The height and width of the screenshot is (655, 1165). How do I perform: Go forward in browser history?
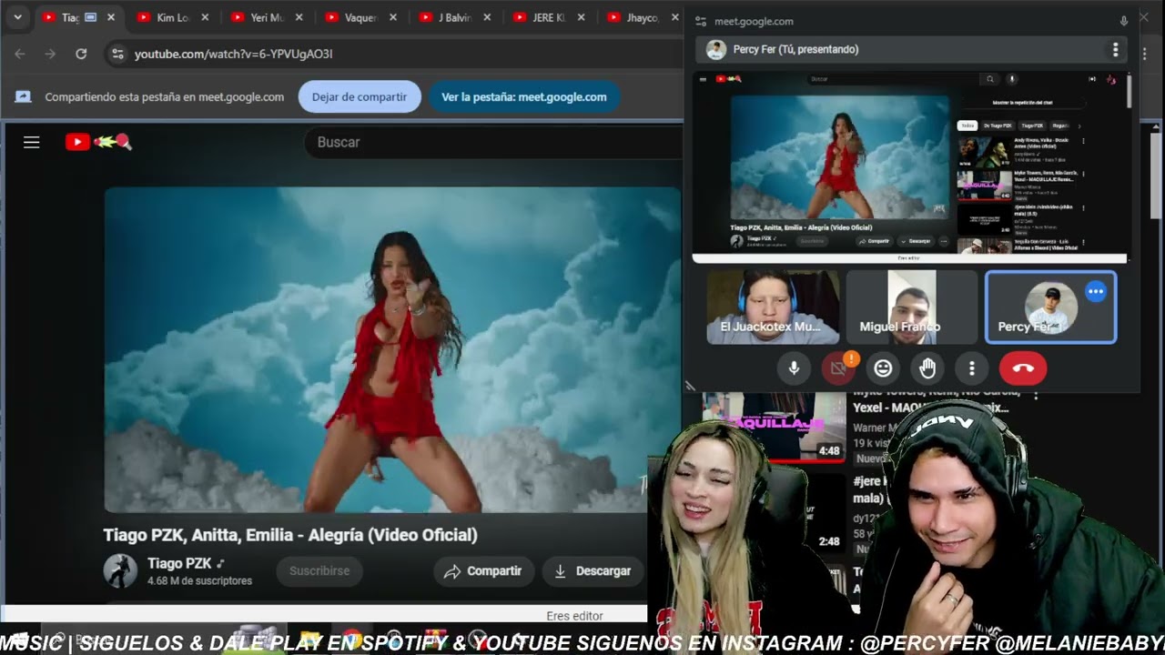pos(50,54)
